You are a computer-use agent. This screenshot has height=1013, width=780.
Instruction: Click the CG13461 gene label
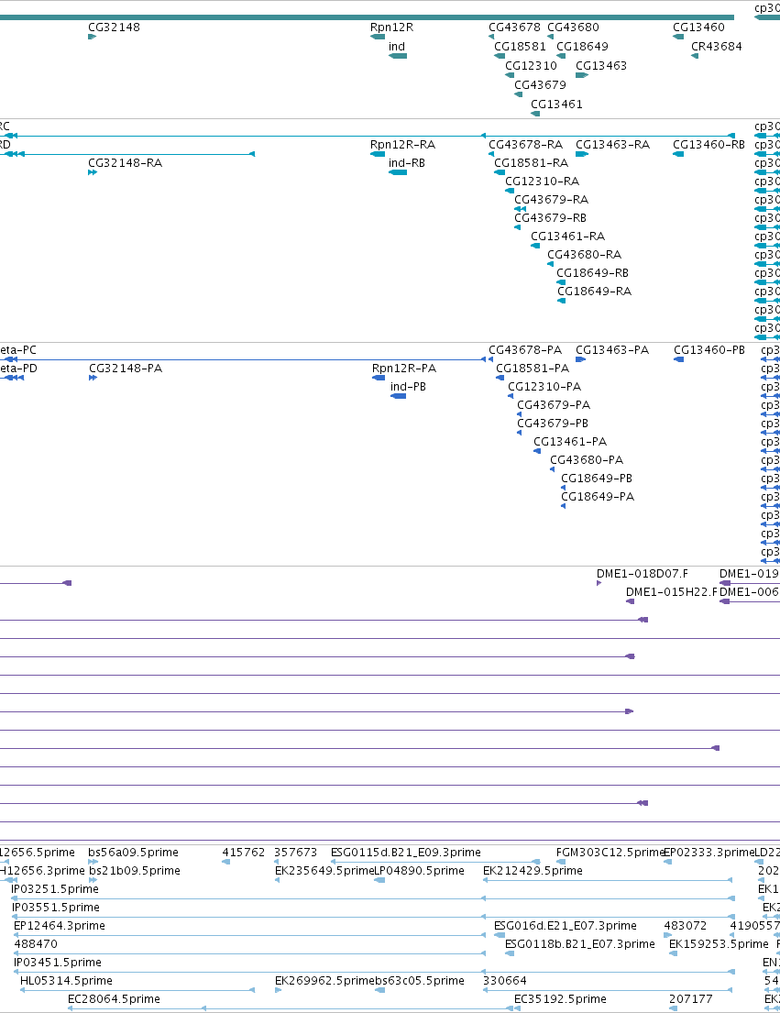[x=556, y=104]
